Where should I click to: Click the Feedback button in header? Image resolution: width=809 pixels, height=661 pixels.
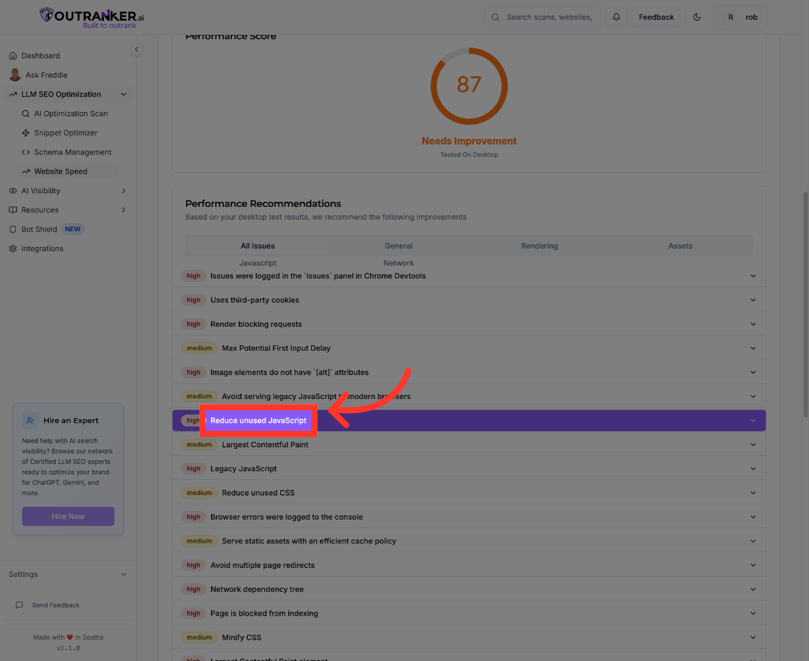(x=656, y=17)
